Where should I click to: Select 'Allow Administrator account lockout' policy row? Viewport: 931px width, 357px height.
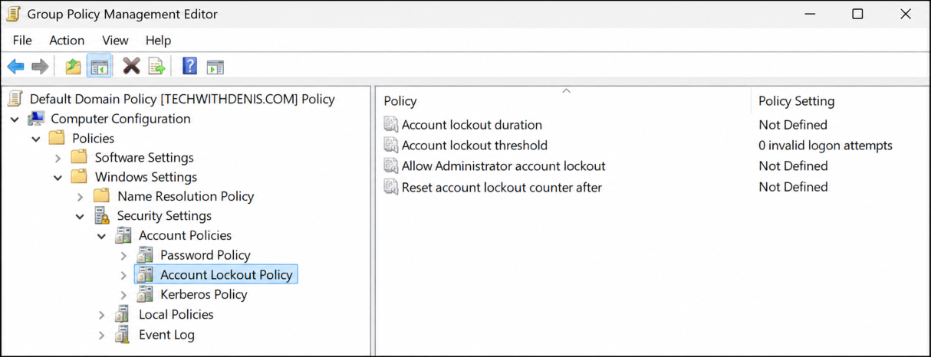coord(503,166)
